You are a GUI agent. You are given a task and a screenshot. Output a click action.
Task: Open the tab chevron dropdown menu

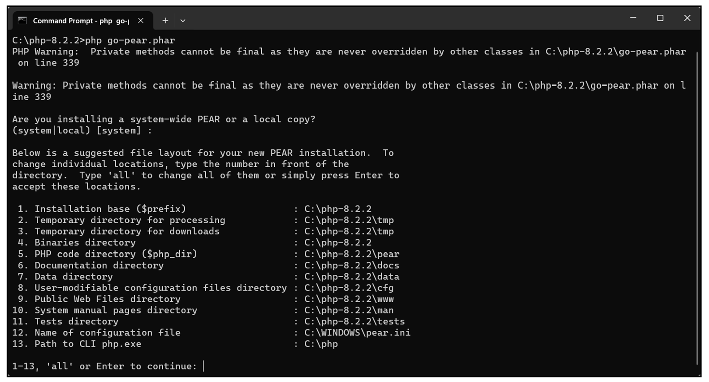click(x=182, y=21)
